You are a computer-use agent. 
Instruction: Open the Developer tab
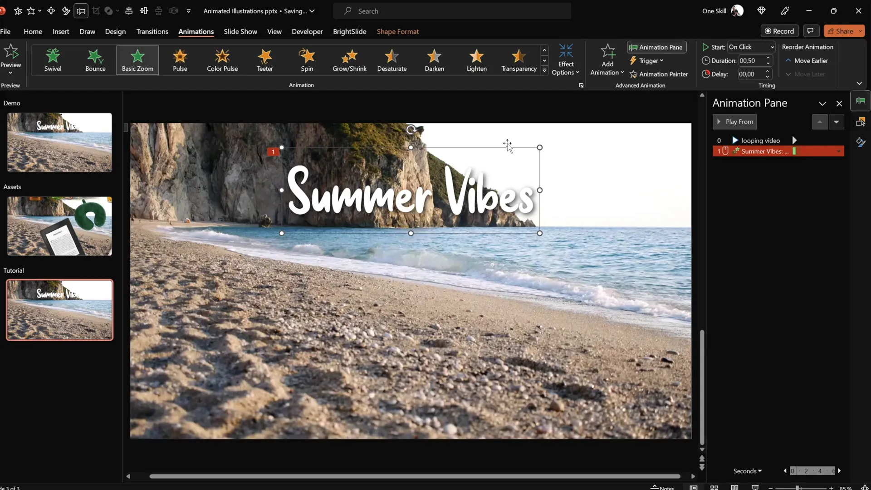click(307, 31)
